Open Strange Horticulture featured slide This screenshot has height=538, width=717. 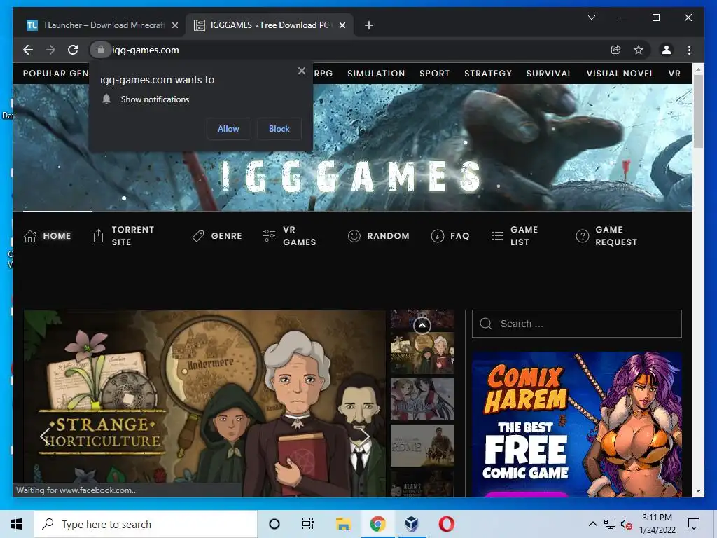[x=205, y=403]
